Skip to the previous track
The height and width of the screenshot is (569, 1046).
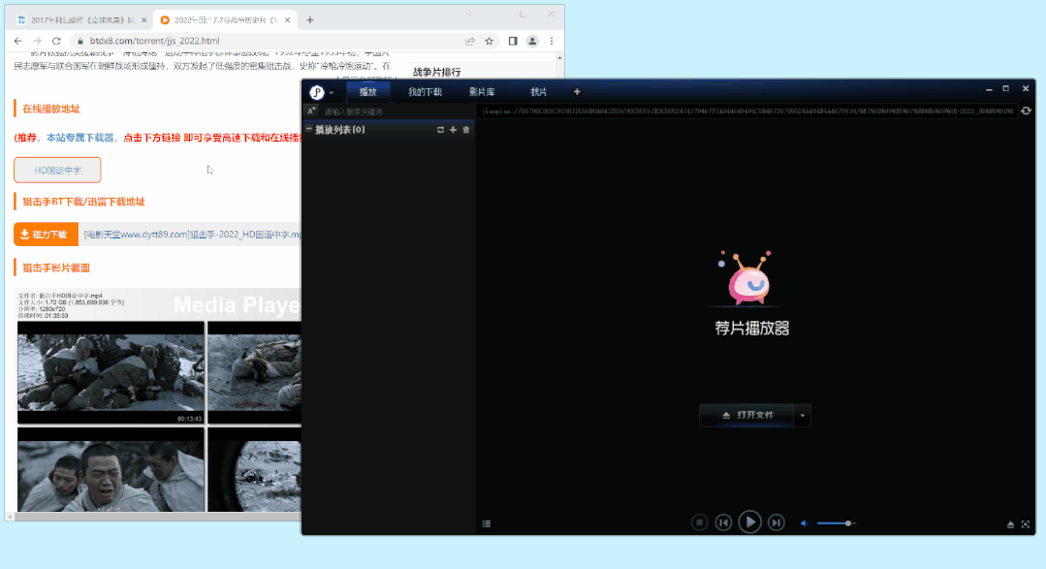[724, 522]
